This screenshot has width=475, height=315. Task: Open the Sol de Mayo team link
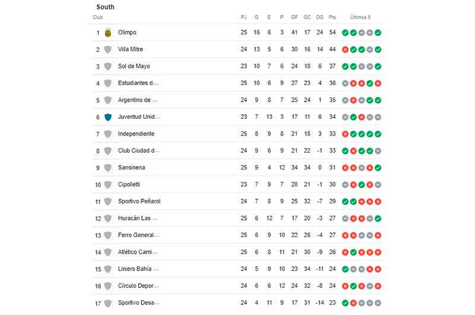click(x=134, y=66)
